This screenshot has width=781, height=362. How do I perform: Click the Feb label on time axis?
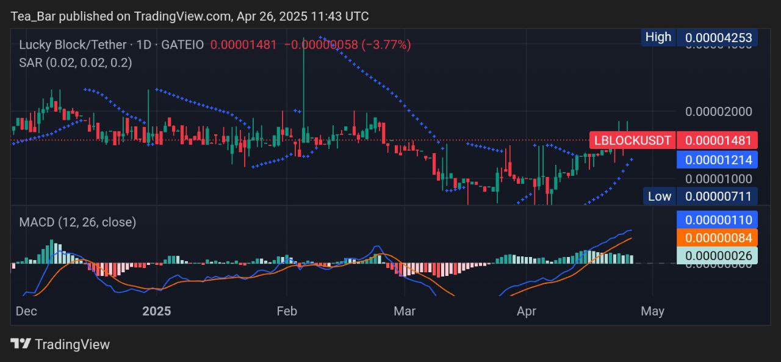click(x=286, y=311)
